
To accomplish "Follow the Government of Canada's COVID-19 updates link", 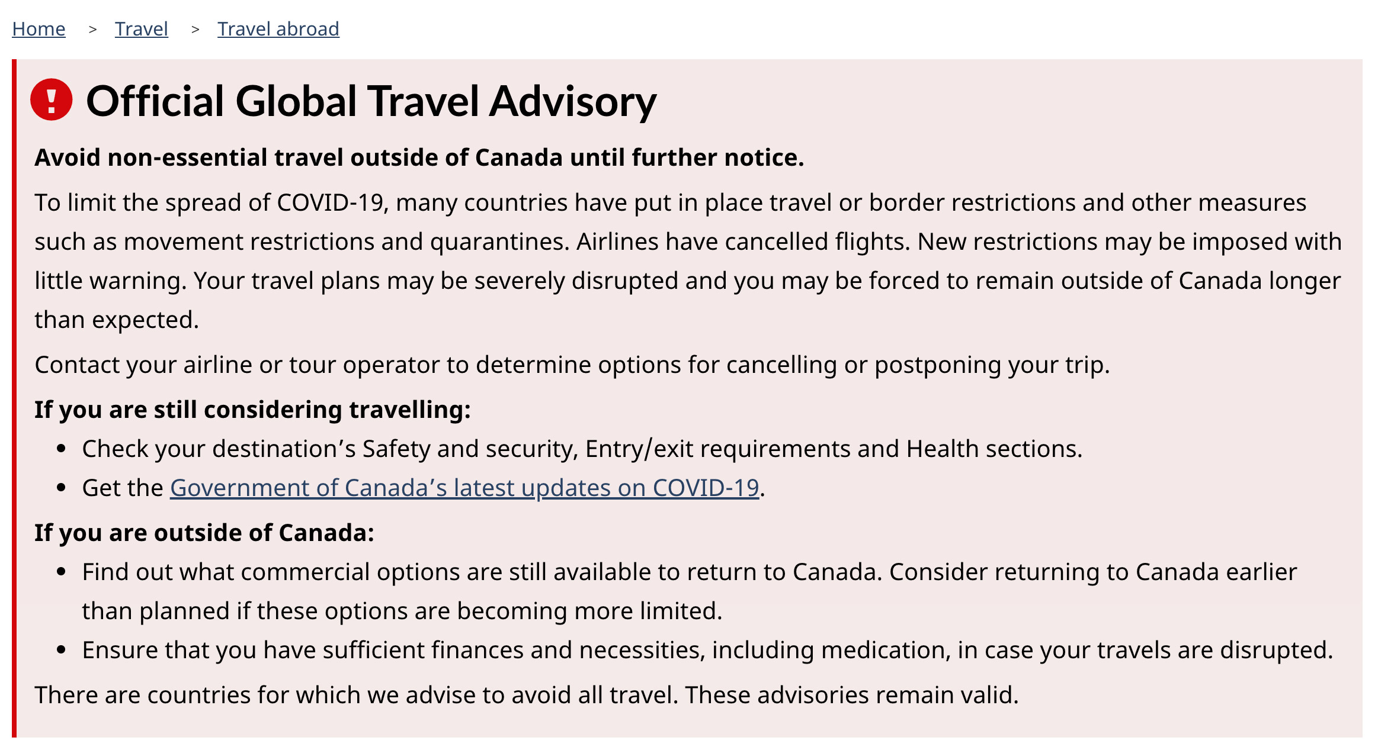I will coord(464,488).
